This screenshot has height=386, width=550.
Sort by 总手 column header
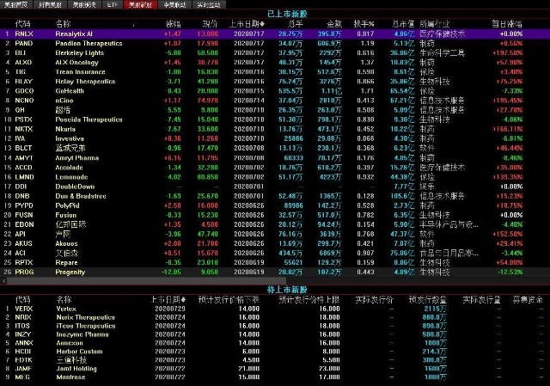pyautogui.click(x=295, y=24)
